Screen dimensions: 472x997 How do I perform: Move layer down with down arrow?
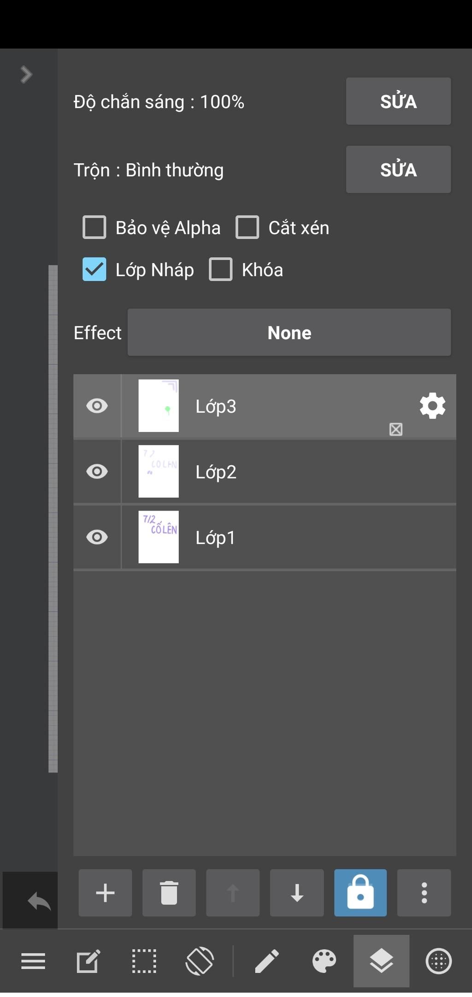(x=297, y=893)
